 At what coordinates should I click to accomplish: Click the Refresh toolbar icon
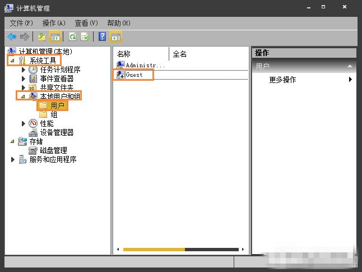72,36
